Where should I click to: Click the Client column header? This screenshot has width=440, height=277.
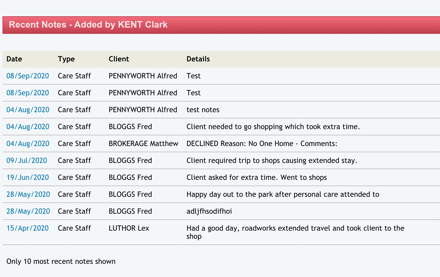tap(119, 59)
